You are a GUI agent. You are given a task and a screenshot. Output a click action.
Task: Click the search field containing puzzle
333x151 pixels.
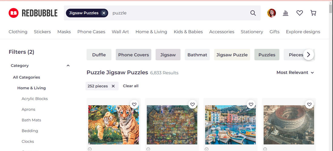178,13
